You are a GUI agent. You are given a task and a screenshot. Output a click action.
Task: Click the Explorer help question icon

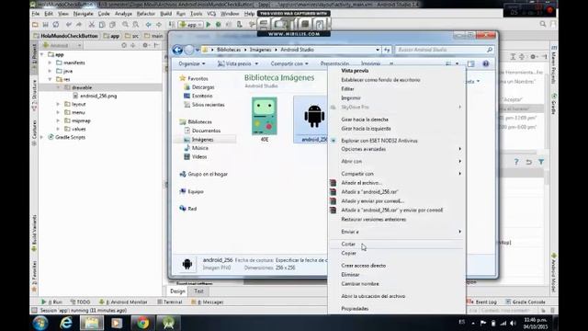click(486, 63)
